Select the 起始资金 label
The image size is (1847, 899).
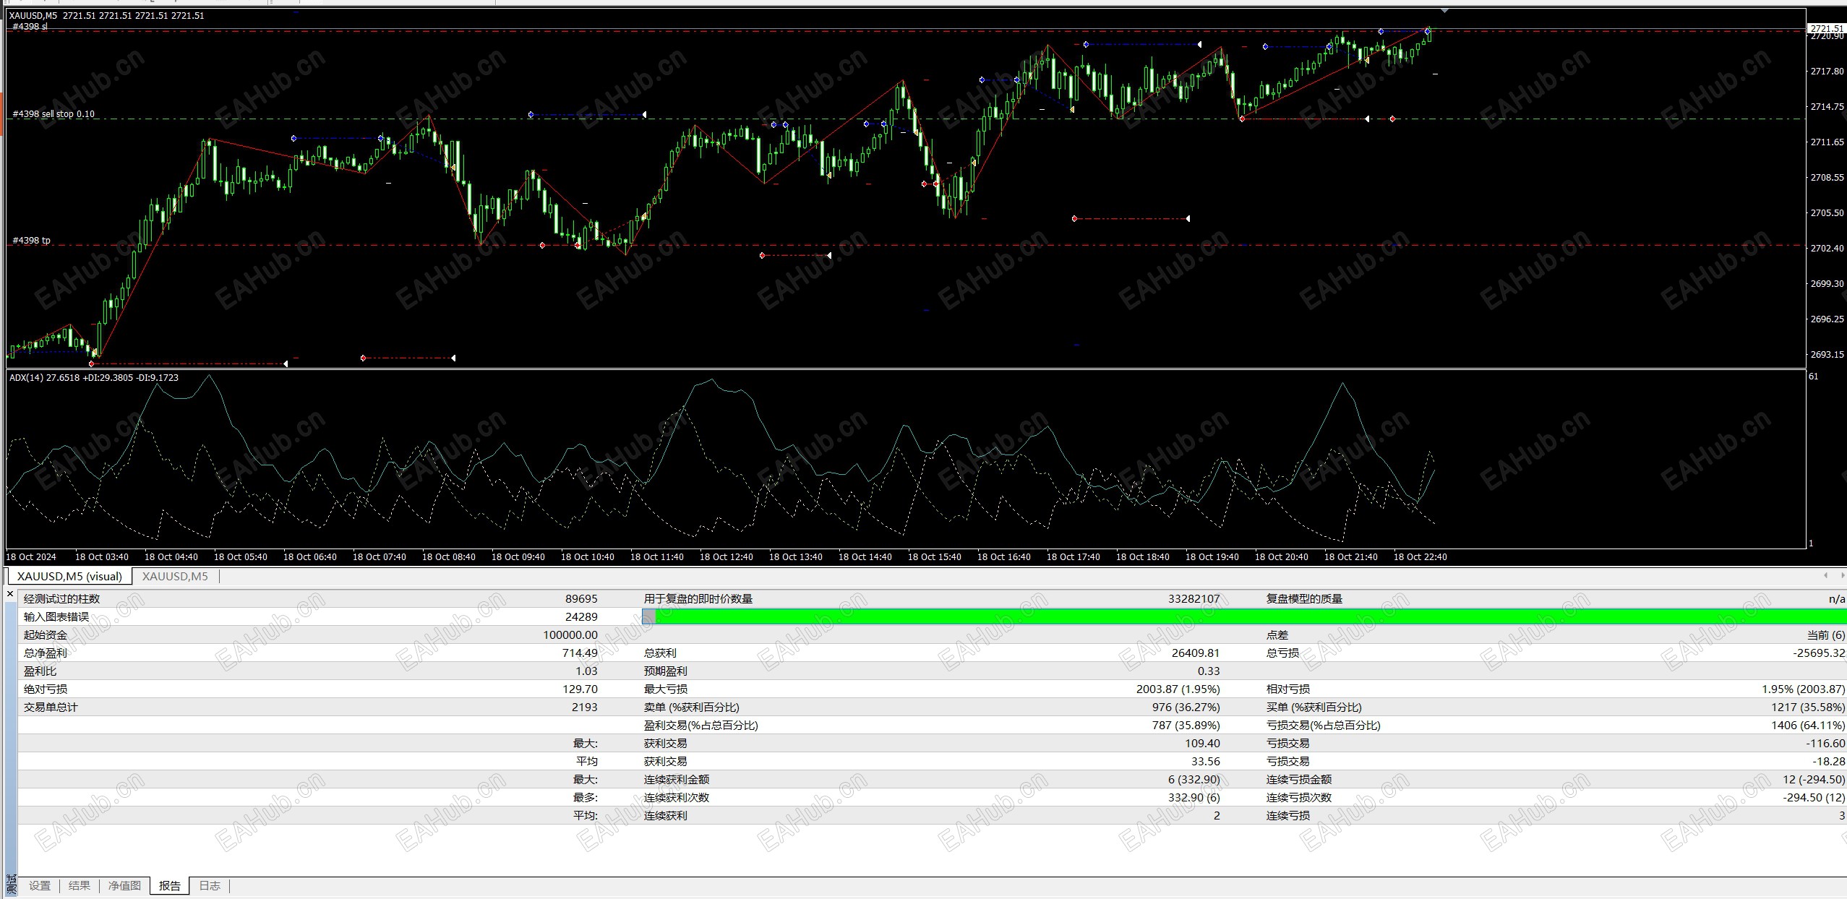pos(45,635)
